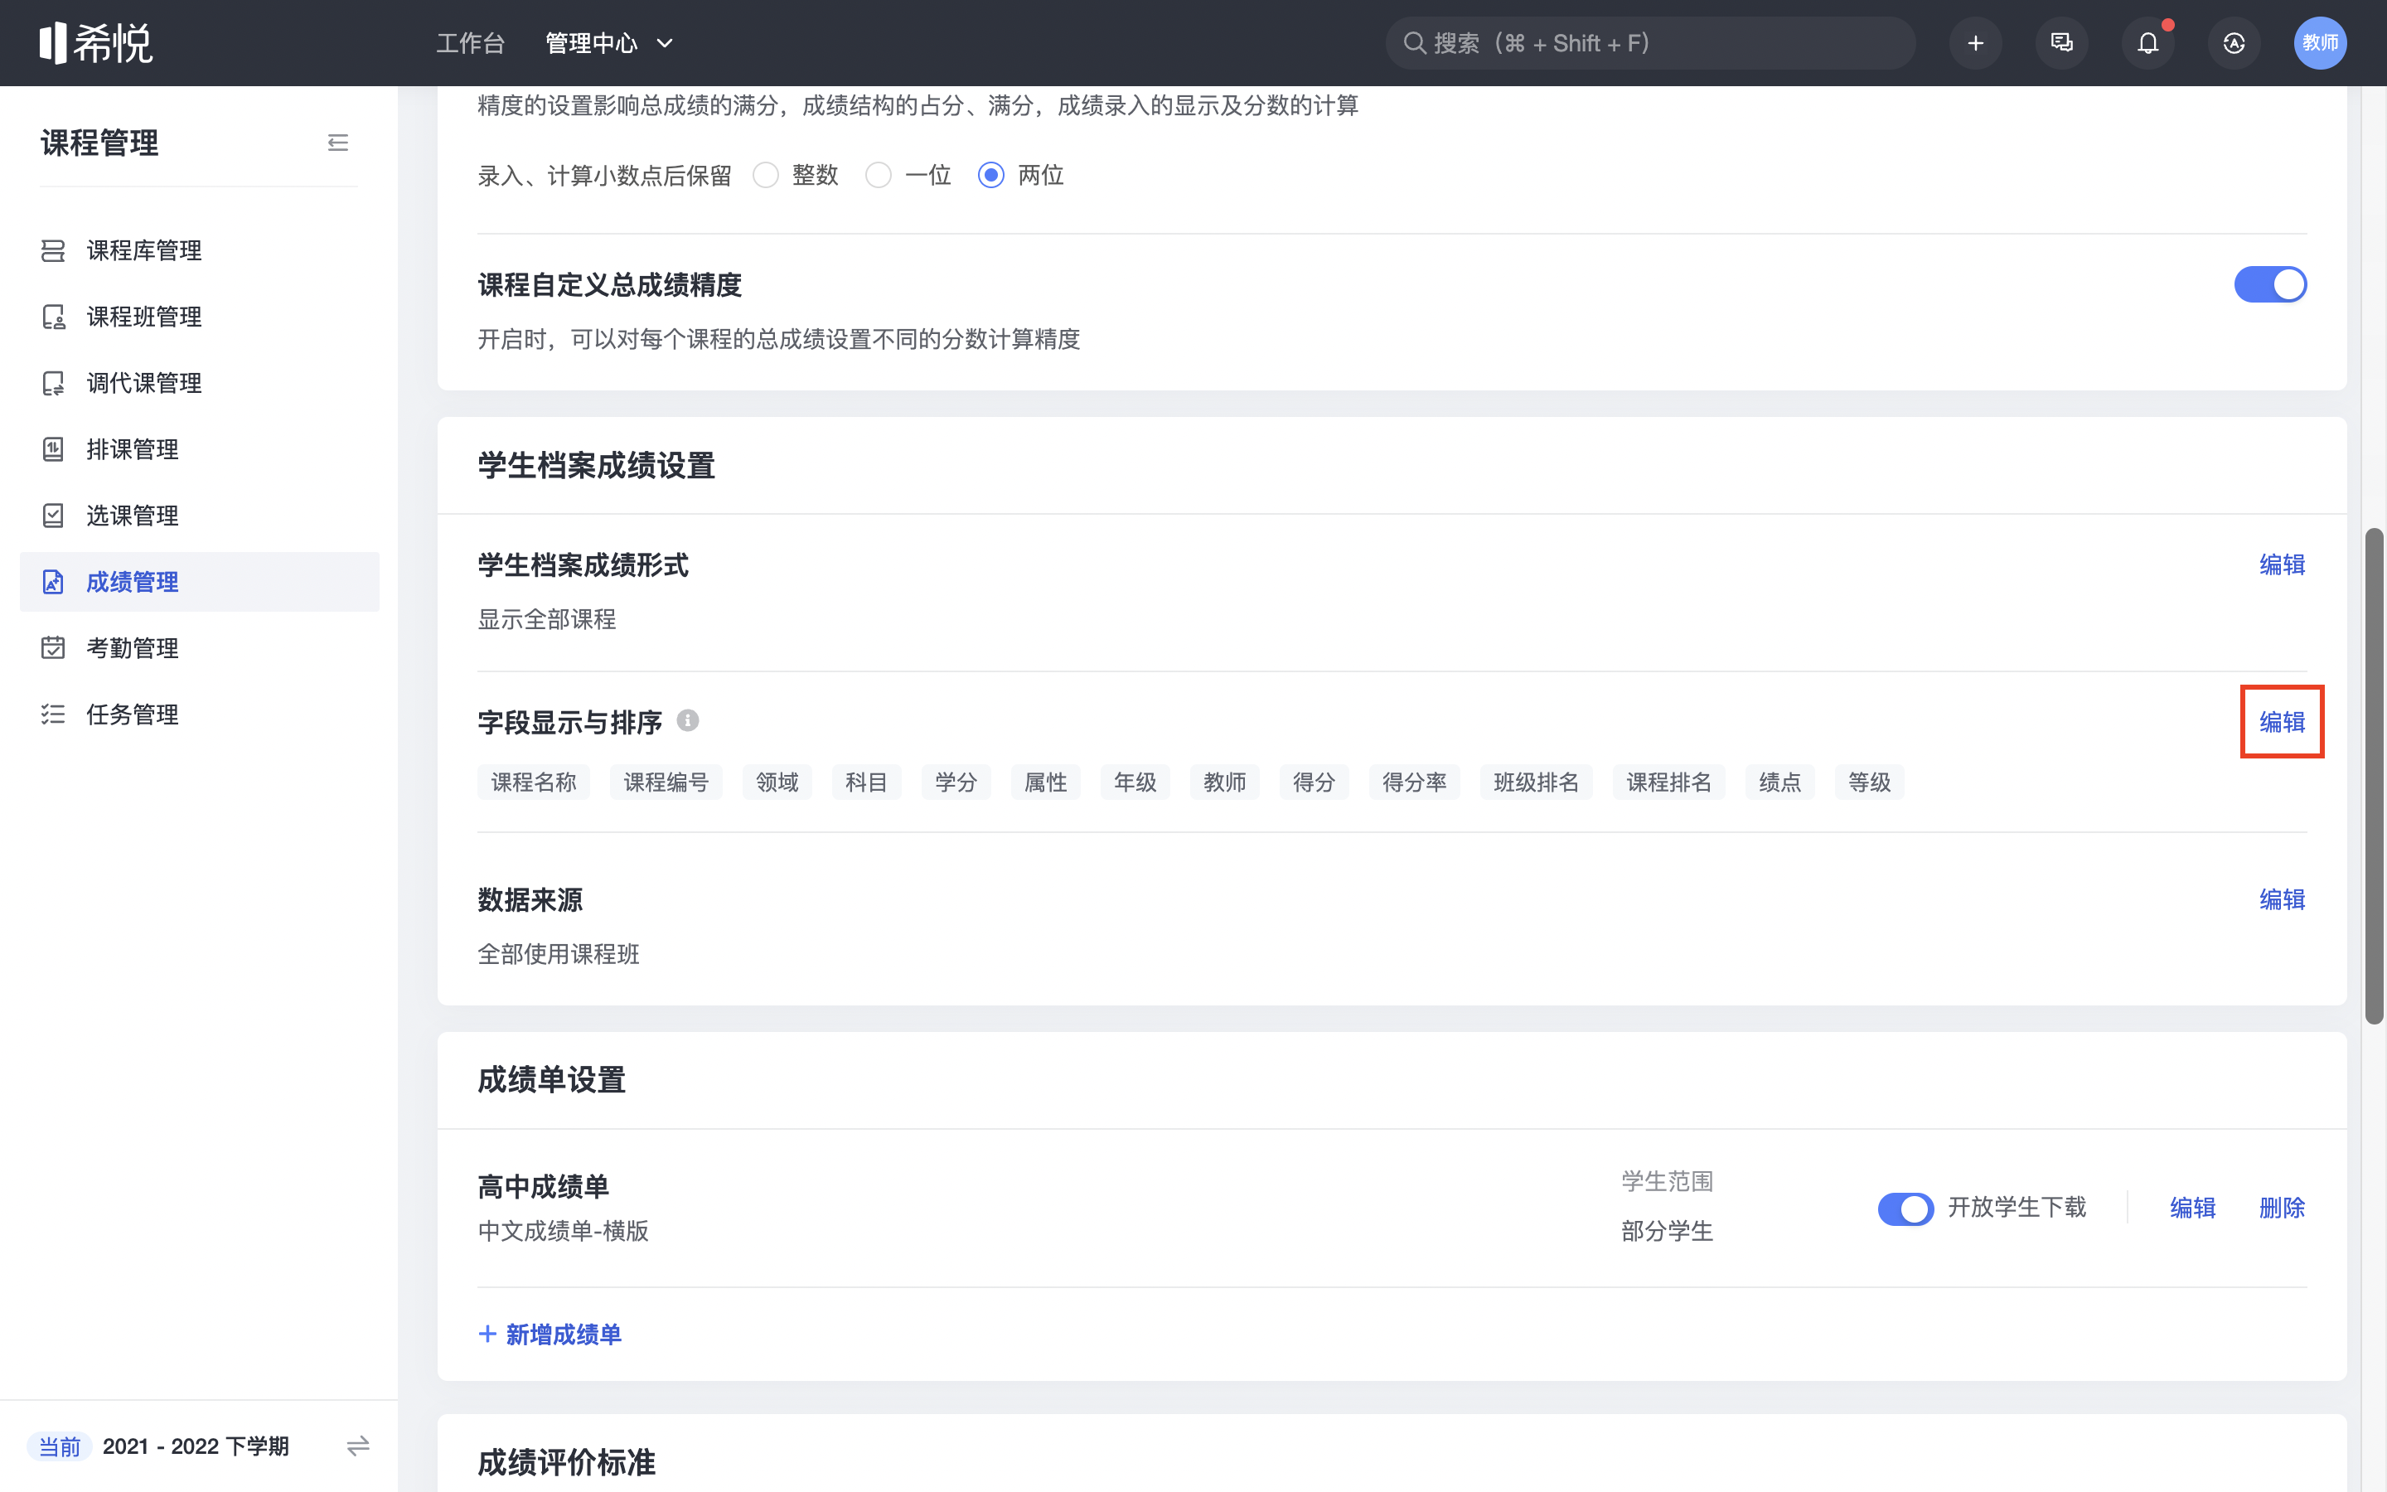Click the 希悦 logo icon
The width and height of the screenshot is (2387, 1492).
coord(95,42)
